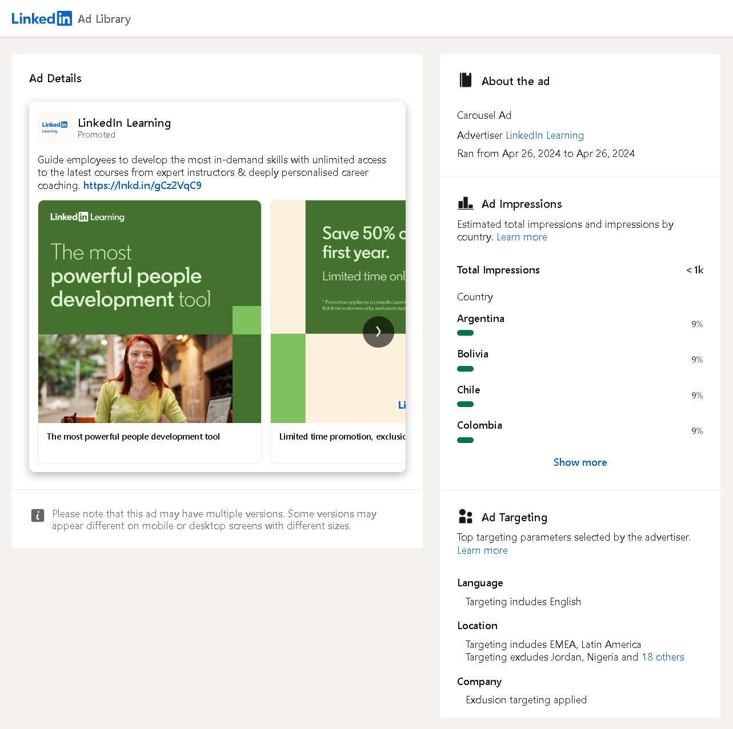This screenshot has height=729, width=733.
Task: Click the LinkedIn Learning advertiser link
Action: (544, 135)
